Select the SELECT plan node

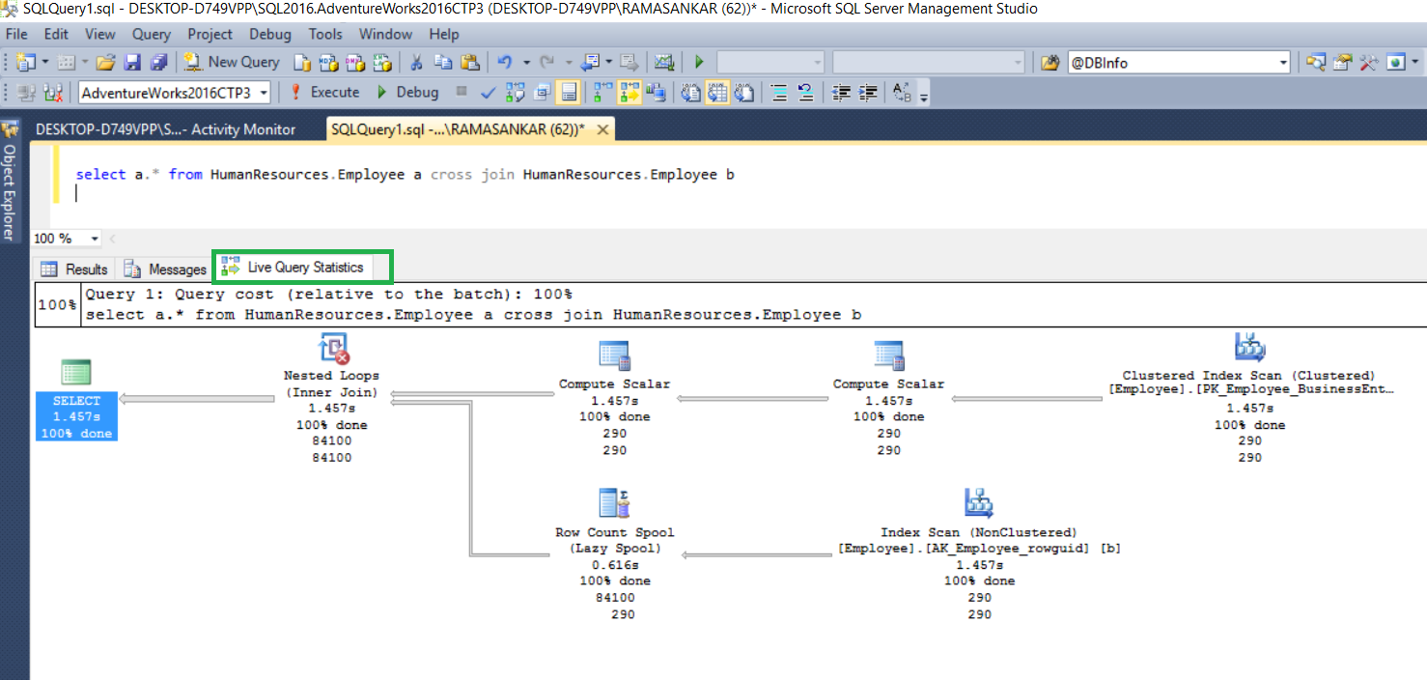(x=76, y=400)
